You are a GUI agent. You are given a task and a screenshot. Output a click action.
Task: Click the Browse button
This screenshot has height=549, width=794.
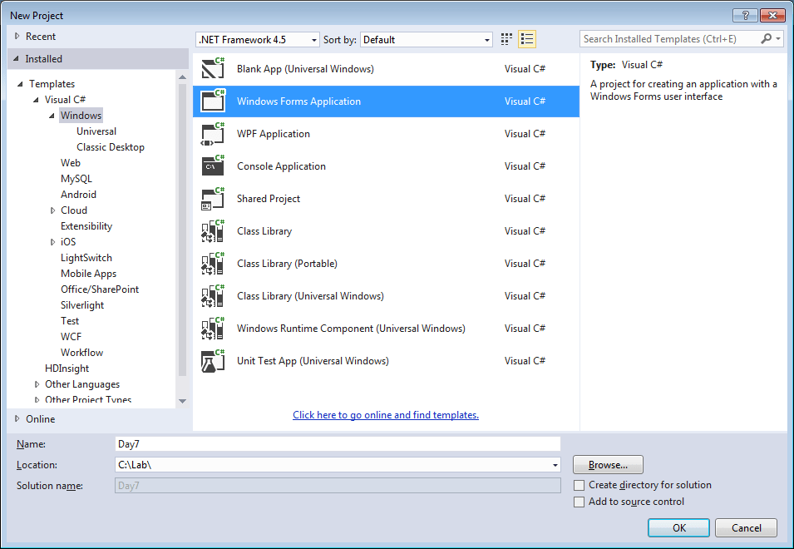pyautogui.click(x=608, y=464)
